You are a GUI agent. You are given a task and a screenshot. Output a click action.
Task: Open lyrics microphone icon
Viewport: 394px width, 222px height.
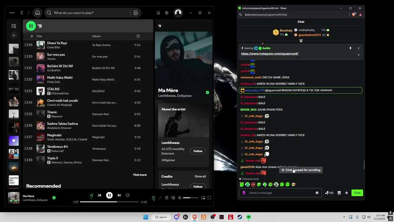click(x=160, y=198)
